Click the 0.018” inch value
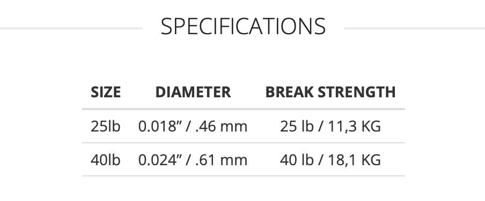This screenshot has height=201, width=485. (159, 126)
